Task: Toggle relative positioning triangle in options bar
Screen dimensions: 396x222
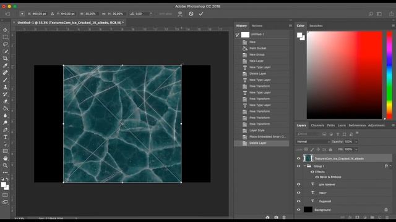Action: tap(52, 14)
